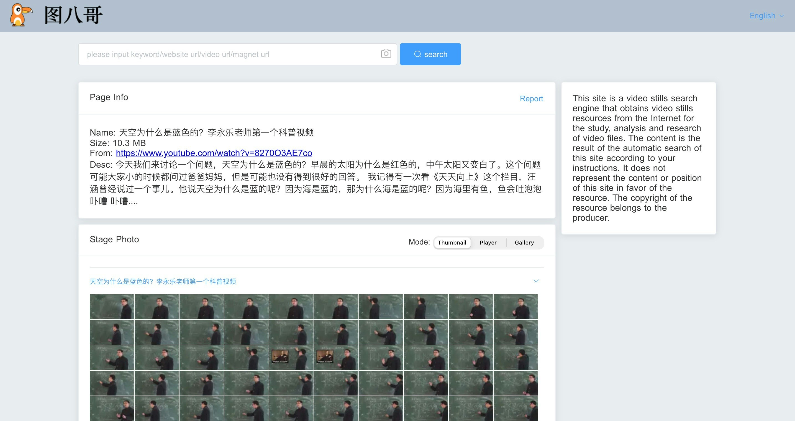Click the Stage Photo section heading

coord(114,240)
